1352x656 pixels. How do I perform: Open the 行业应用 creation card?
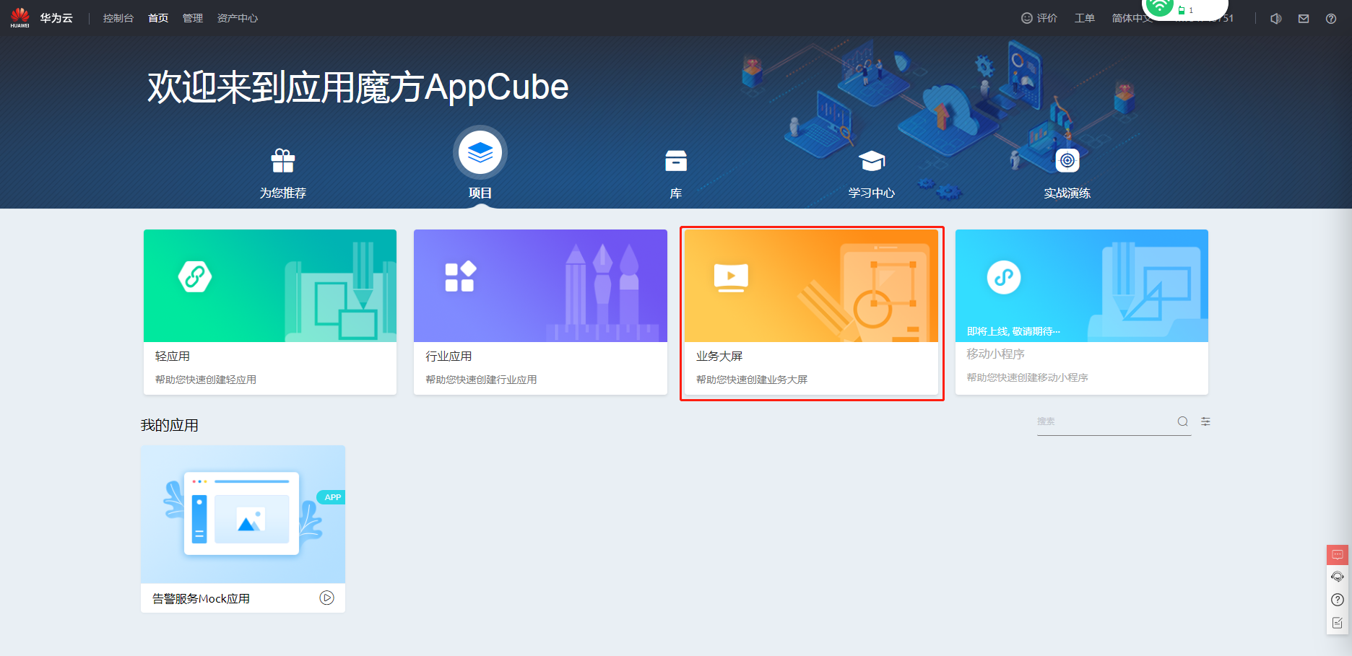[540, 312]
